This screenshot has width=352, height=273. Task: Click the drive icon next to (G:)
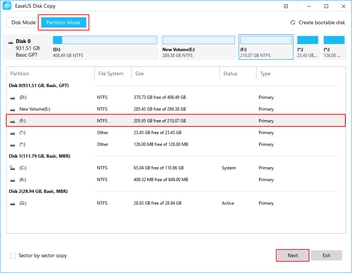tap(13, 203)
